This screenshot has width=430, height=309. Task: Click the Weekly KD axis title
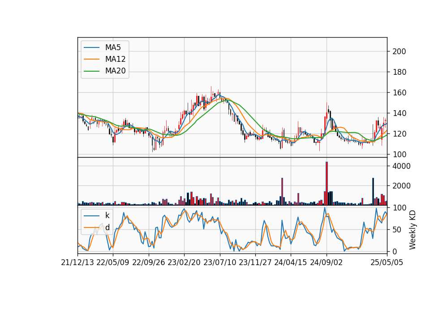tap(413, 230)
